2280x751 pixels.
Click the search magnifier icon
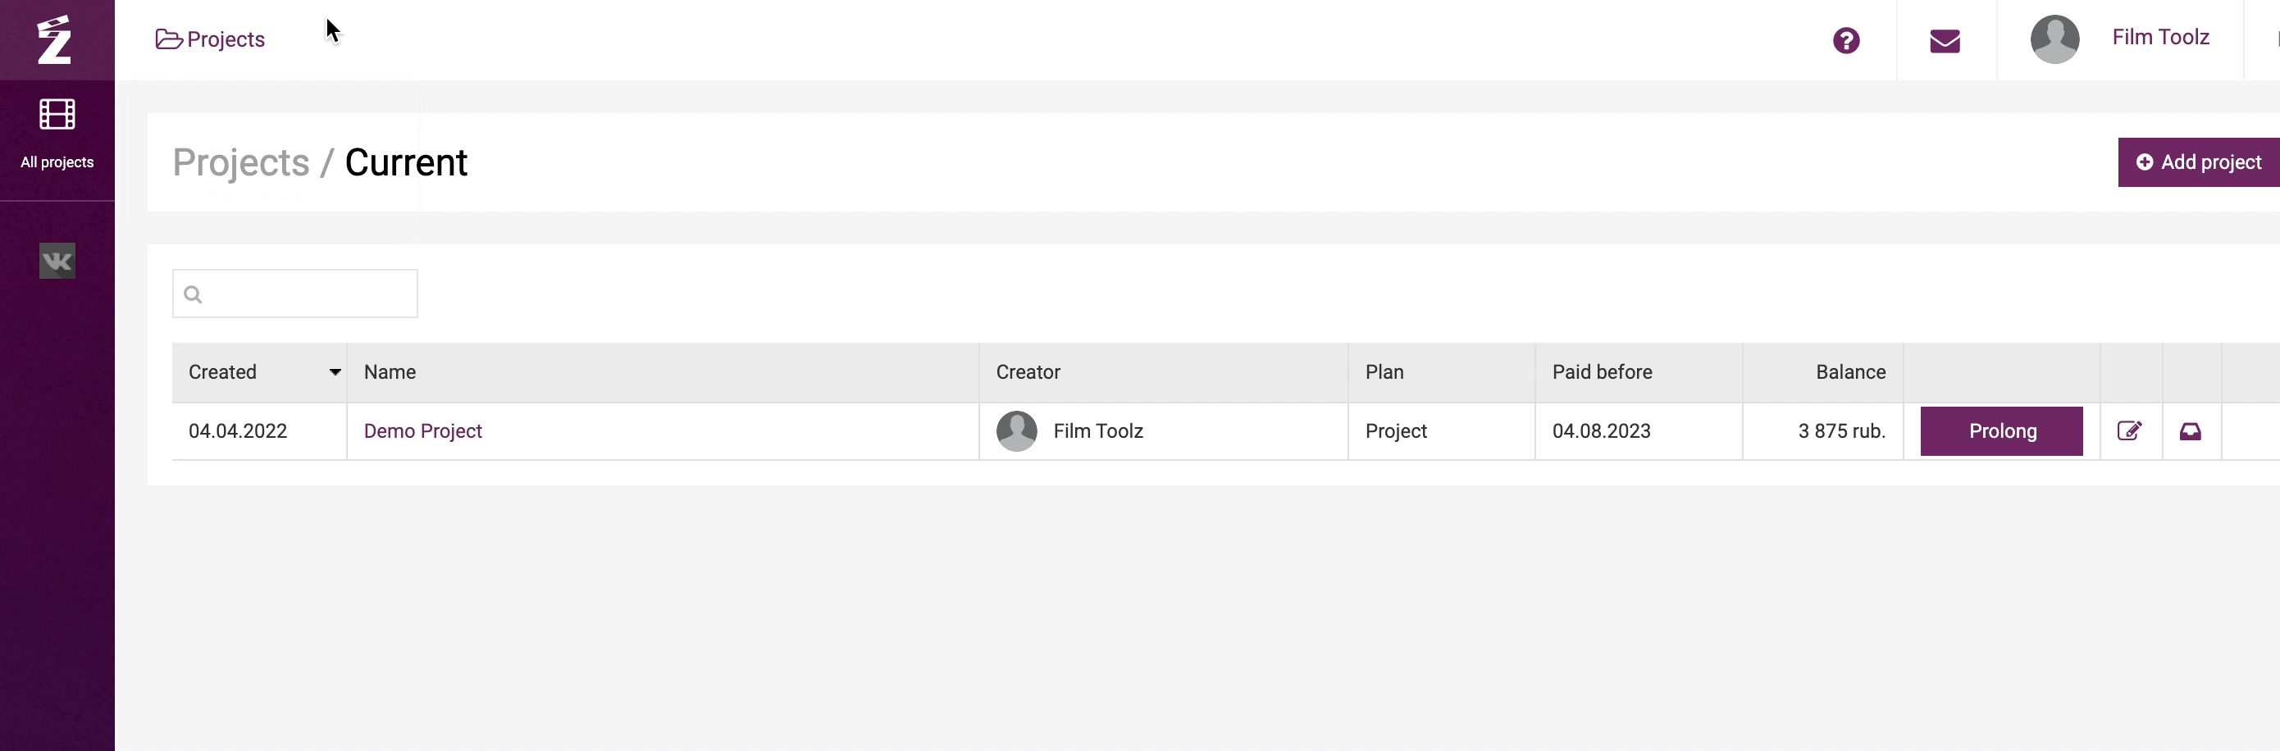(x=193, y=294)
